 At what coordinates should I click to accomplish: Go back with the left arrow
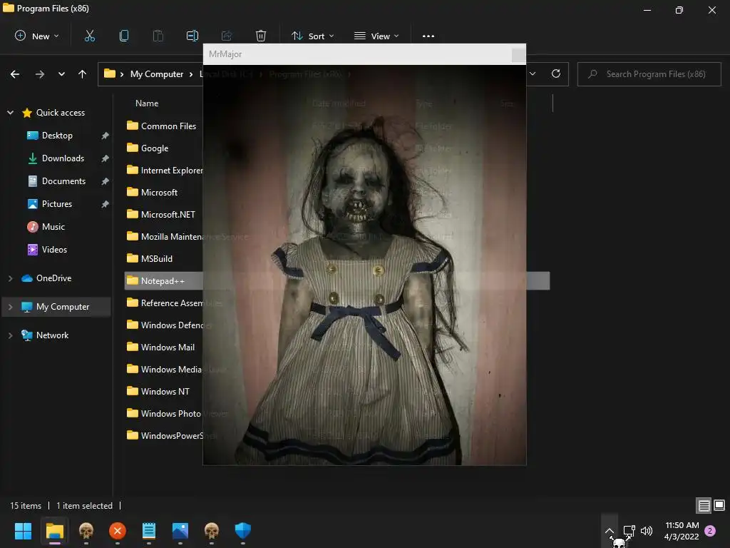point(15,74)
